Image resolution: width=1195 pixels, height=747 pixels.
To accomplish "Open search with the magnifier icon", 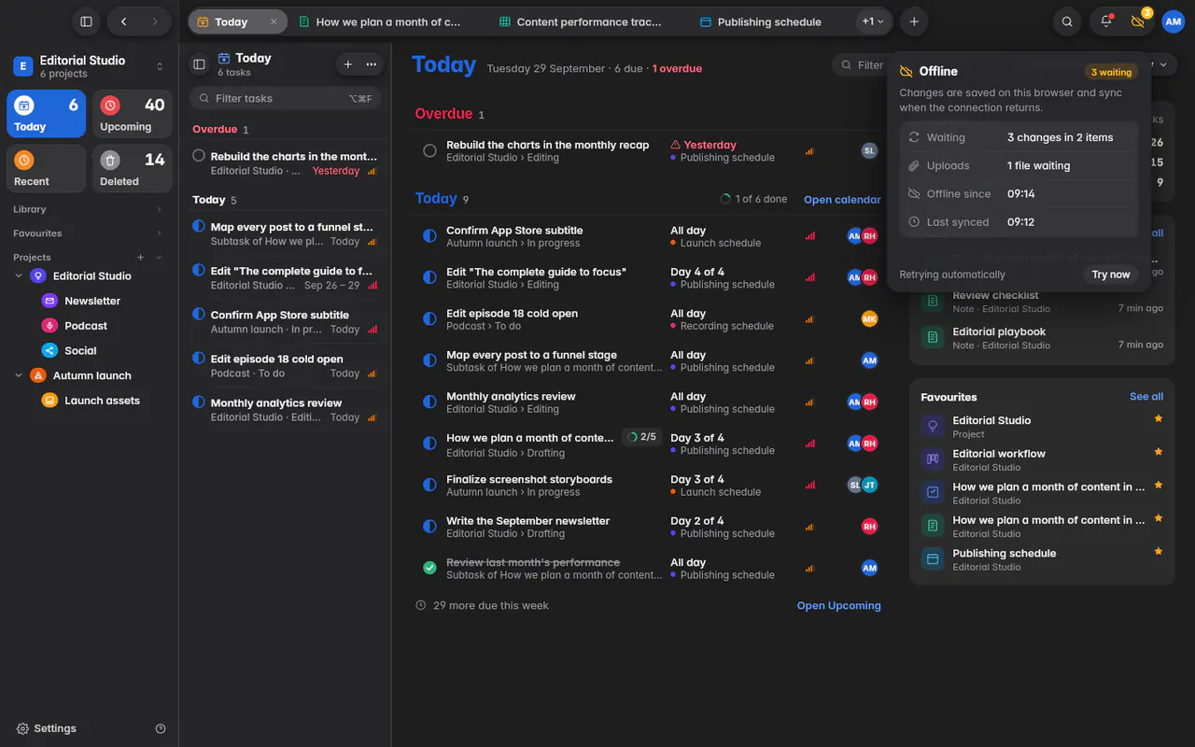I will (1067, 21).
